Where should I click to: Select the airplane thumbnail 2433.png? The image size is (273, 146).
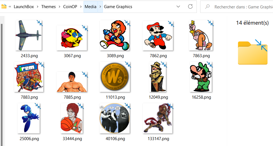(x=29, y=35)
